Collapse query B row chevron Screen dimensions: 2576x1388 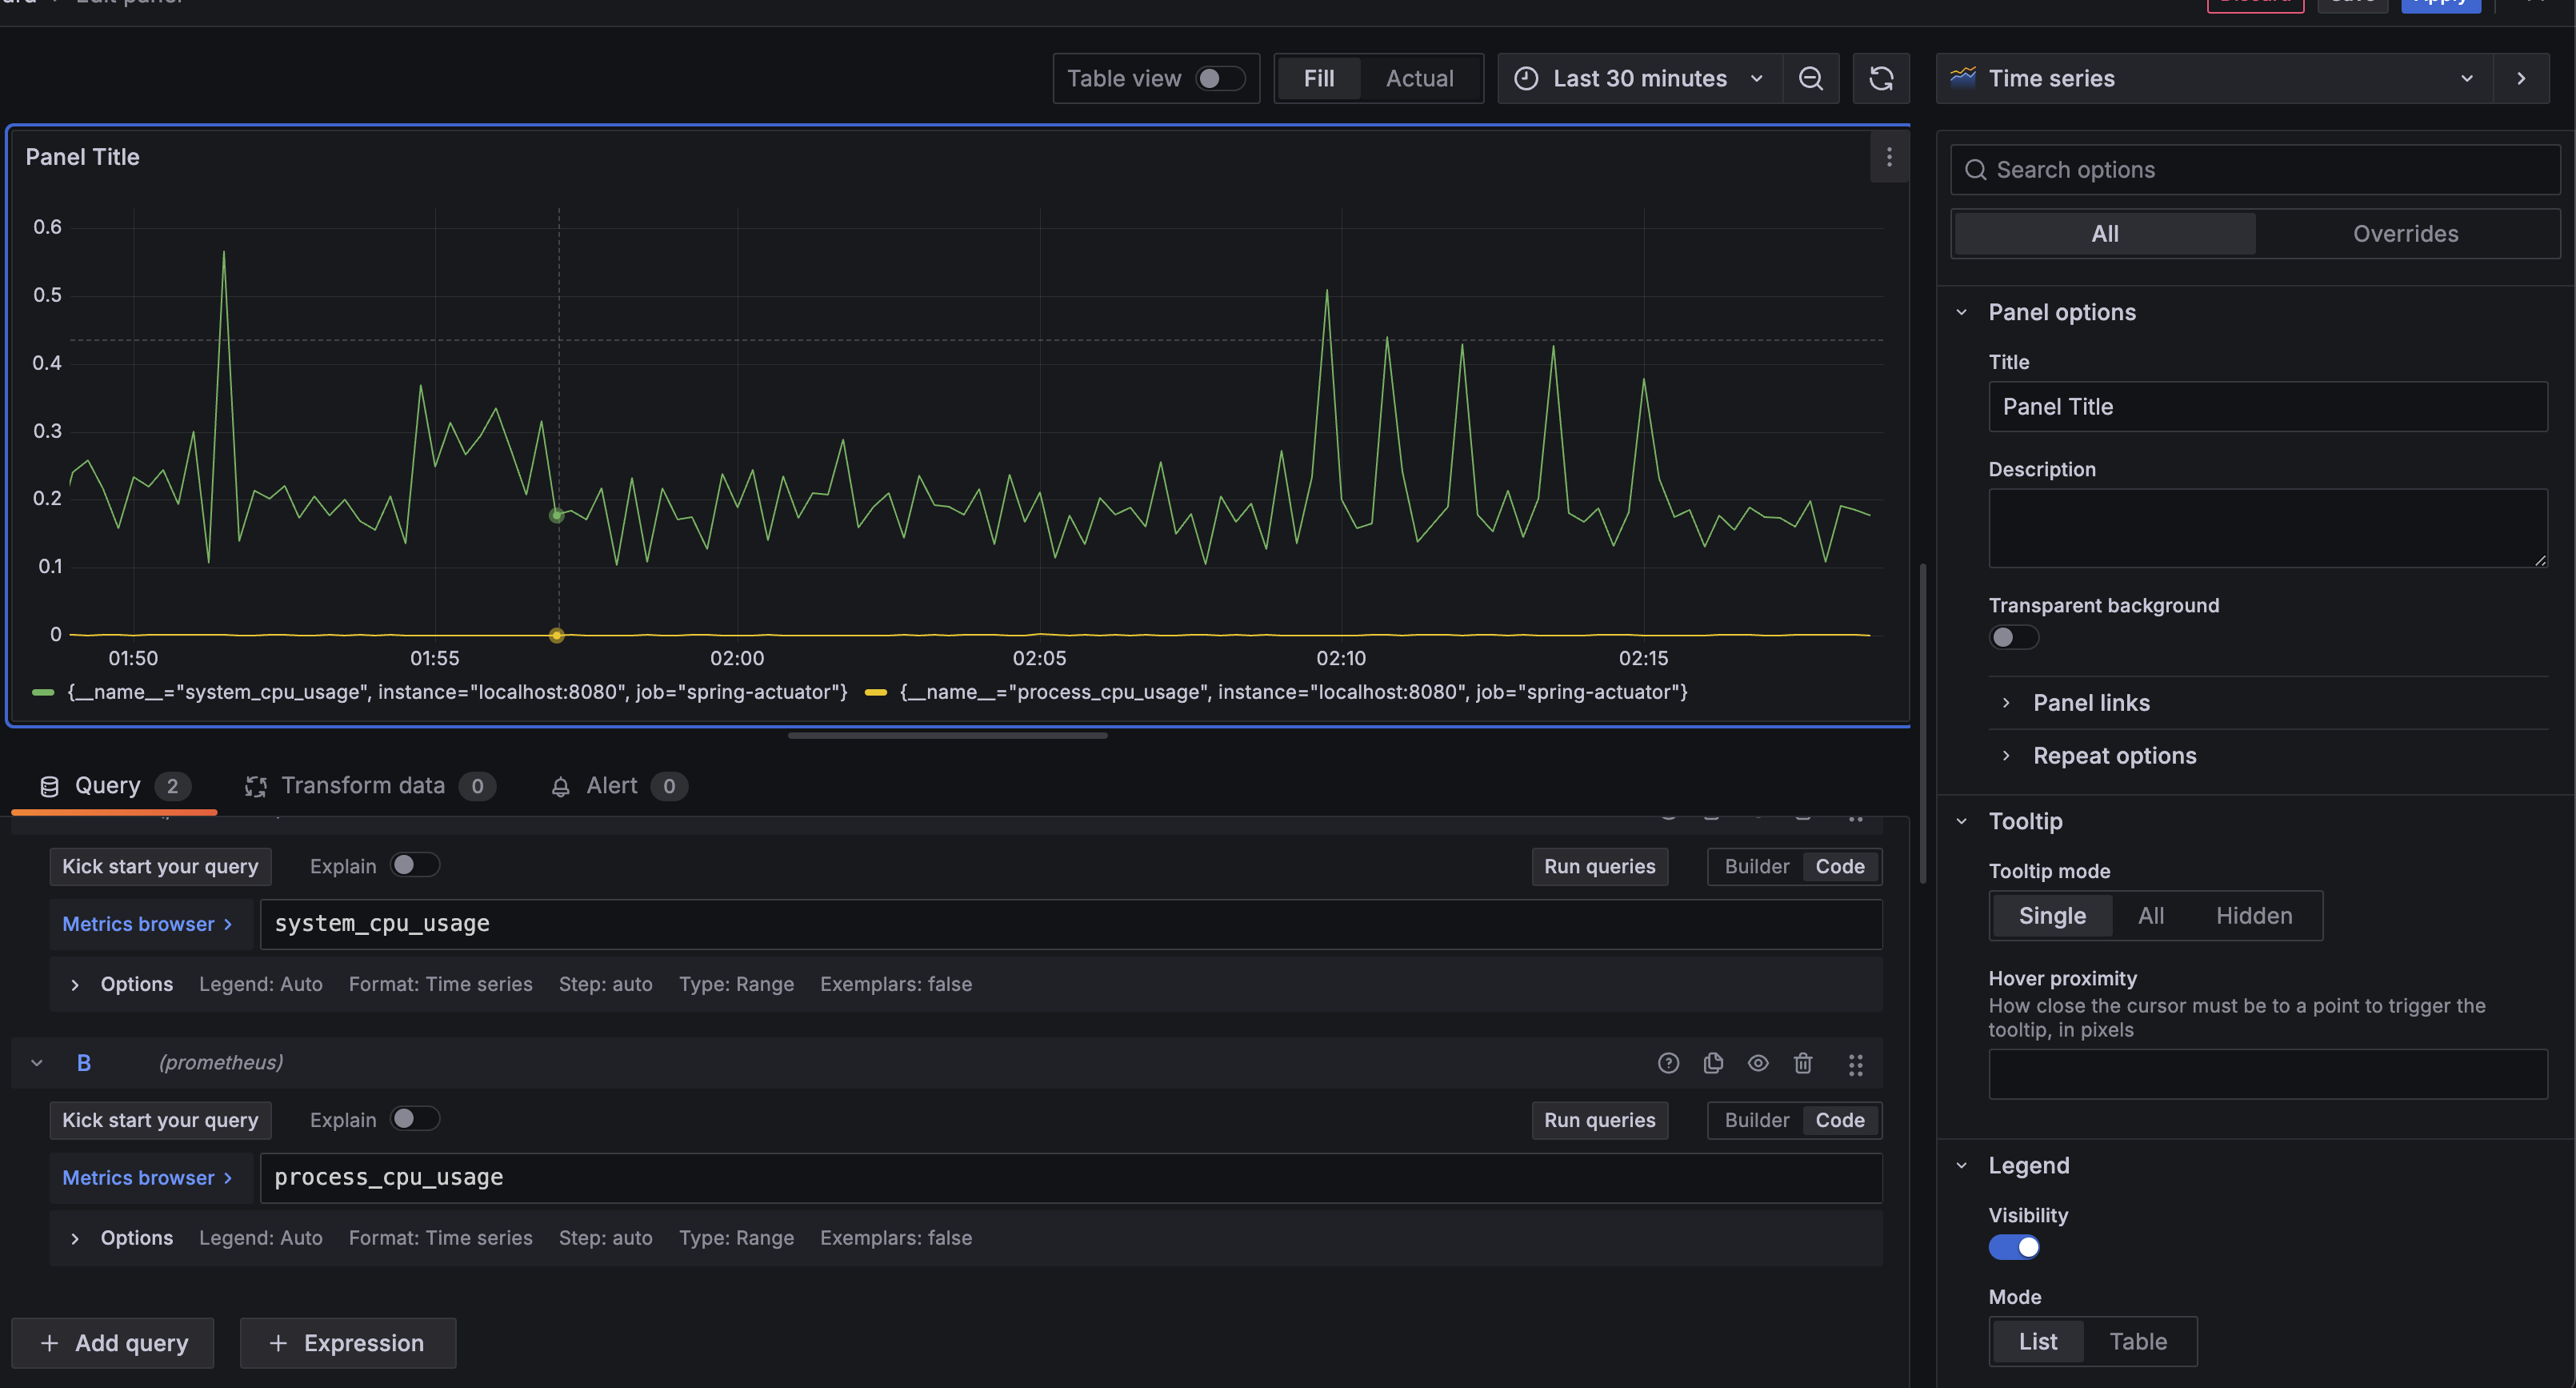click(x=37, y=1063)
